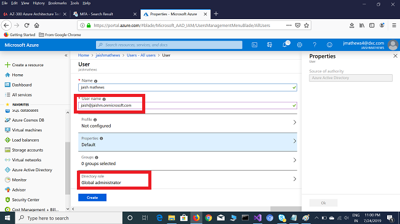The width and height of the screenshot is (400, 224).
Task: Open Firefox hamburger menu
Action: point(394,25)
